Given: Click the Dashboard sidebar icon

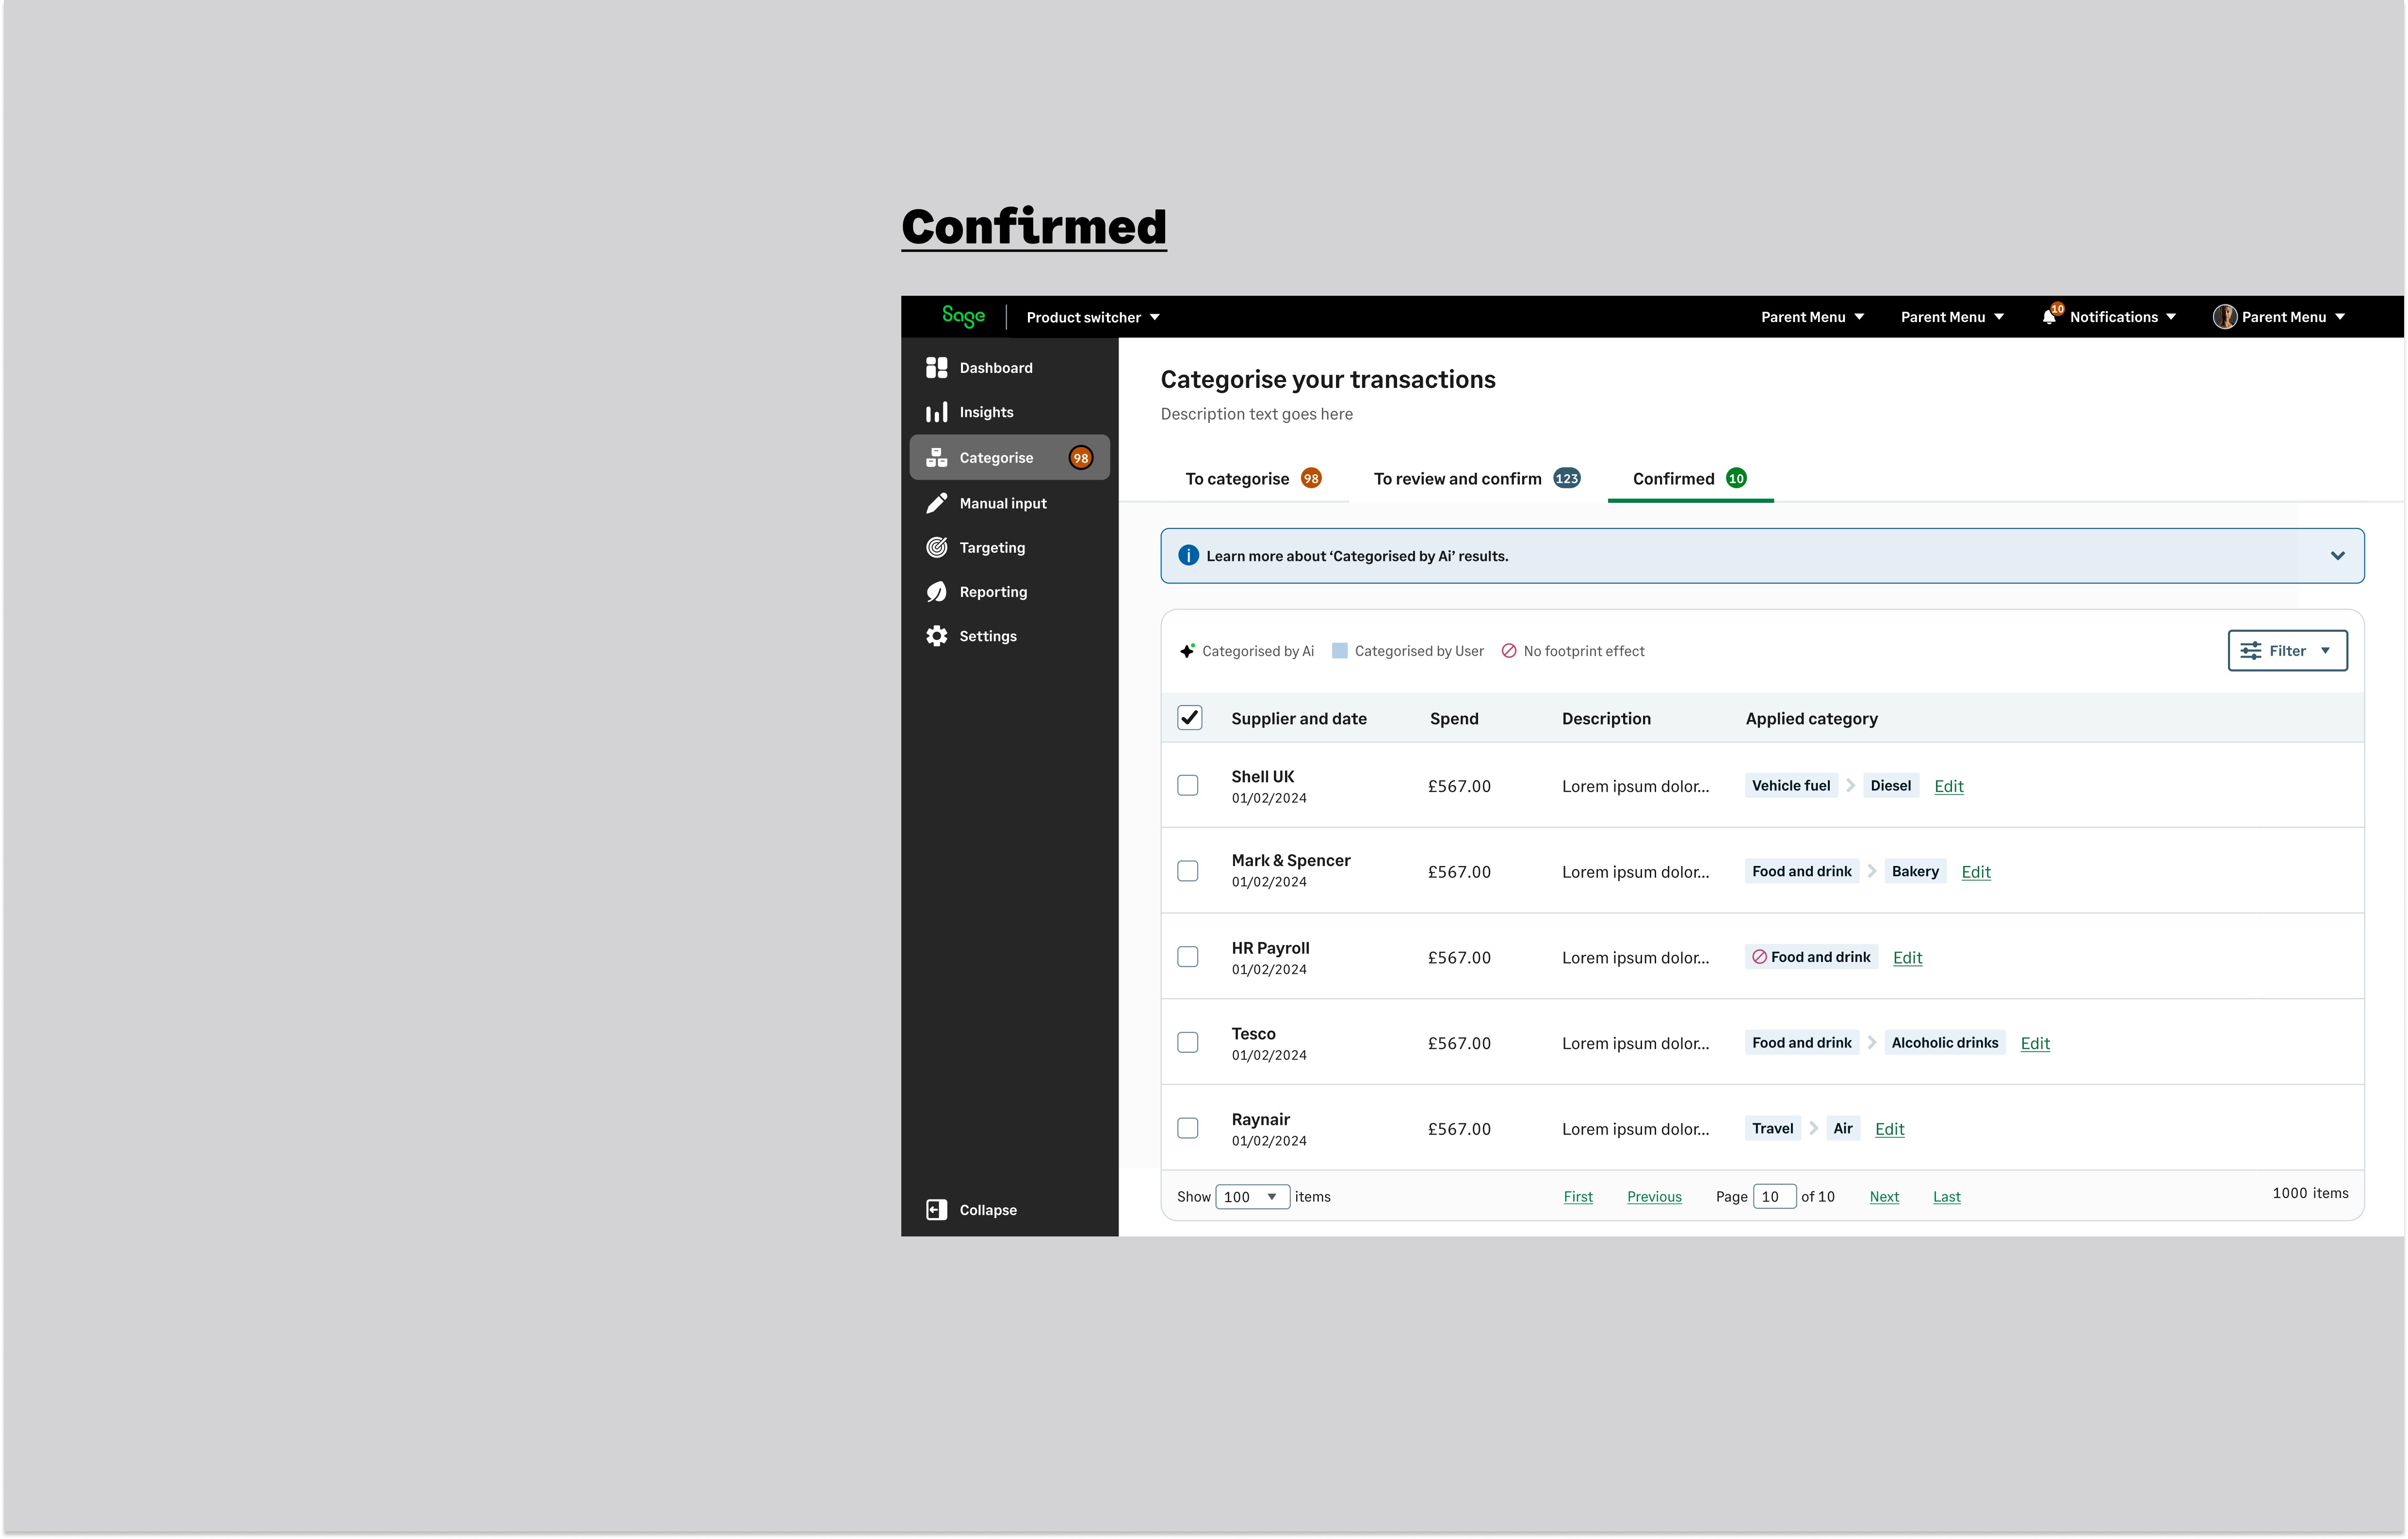Looking at the screenshot, I should [936, 368].
